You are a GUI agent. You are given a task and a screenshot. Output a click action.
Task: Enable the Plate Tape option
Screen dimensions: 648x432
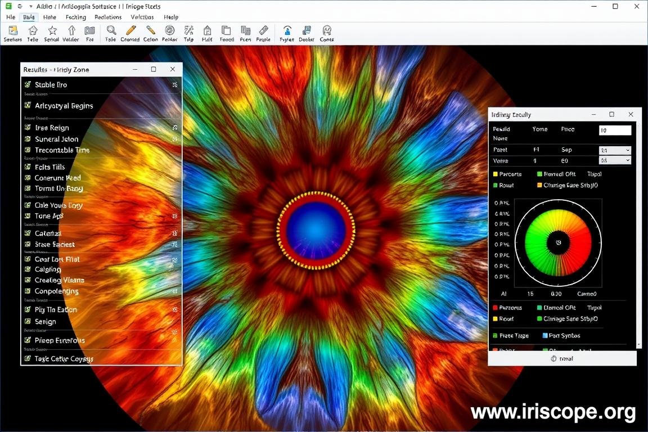[496, 335]
